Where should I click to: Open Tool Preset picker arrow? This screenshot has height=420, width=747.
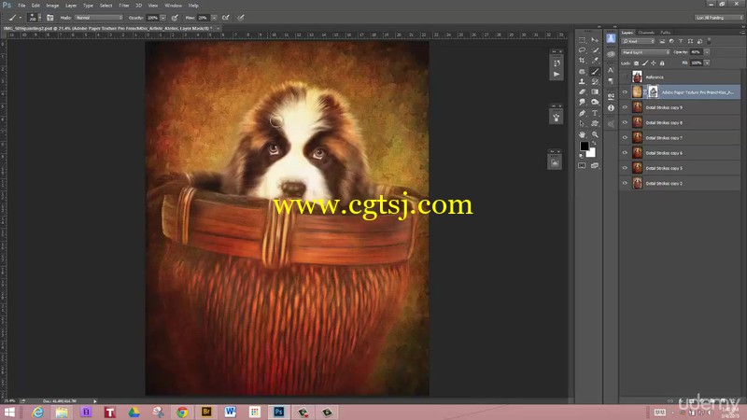point(21,18)
